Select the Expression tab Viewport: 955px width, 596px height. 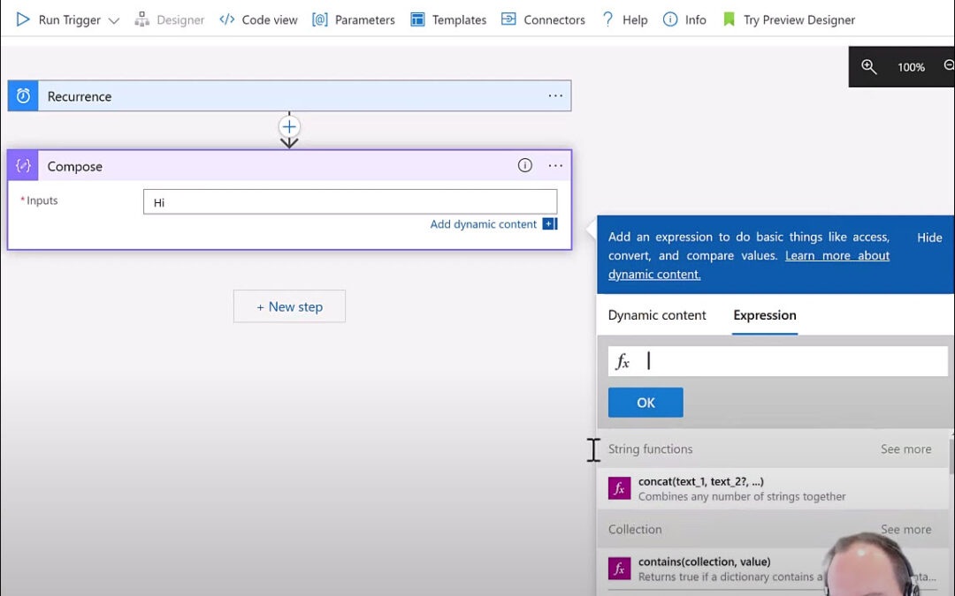[x=765, y=315]
